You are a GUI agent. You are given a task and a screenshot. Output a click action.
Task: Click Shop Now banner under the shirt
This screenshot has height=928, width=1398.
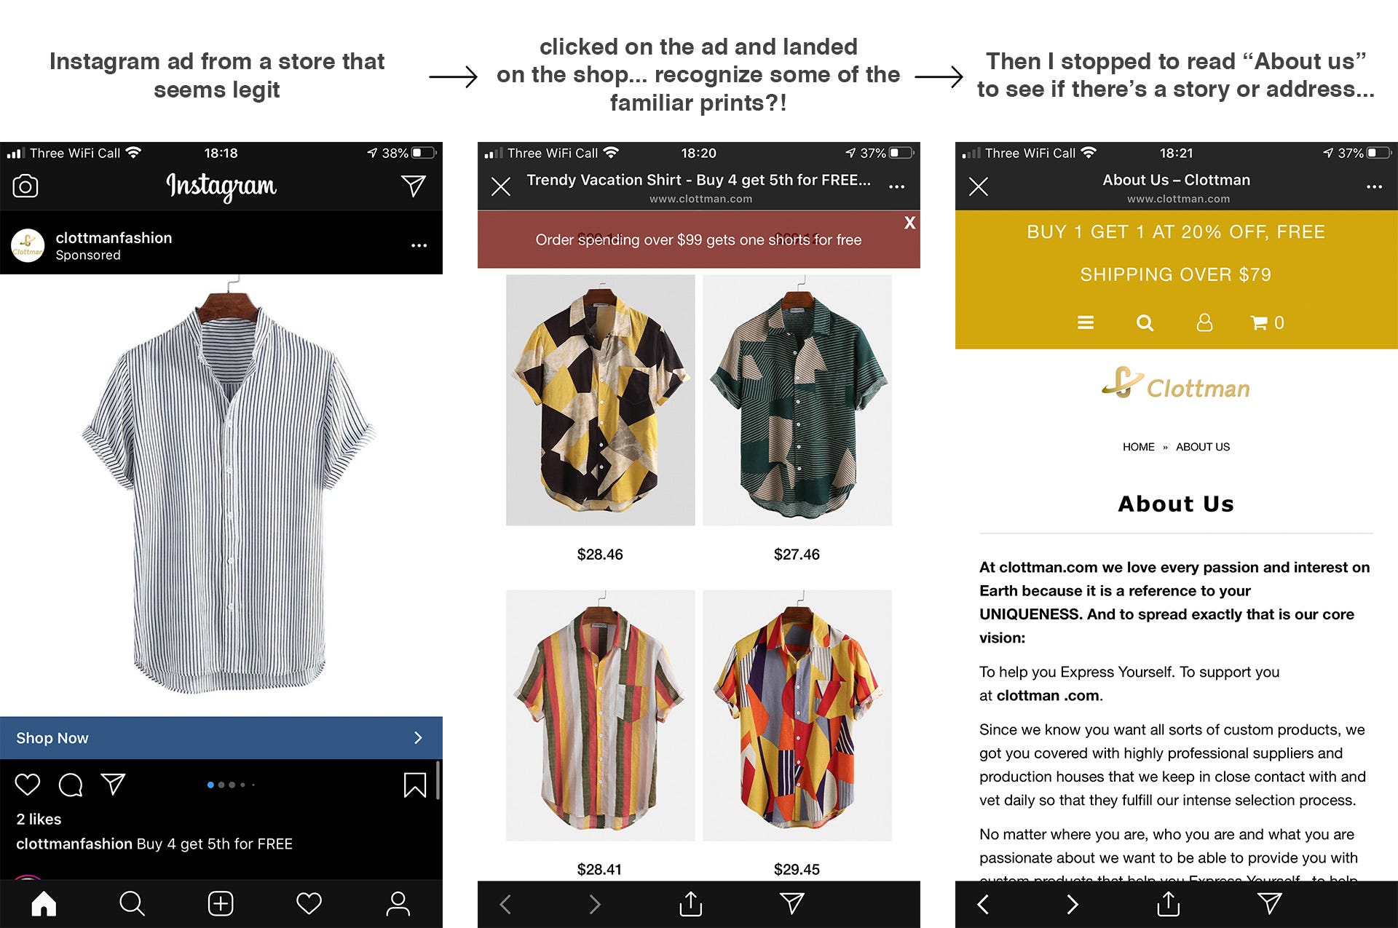click(221, 738)
